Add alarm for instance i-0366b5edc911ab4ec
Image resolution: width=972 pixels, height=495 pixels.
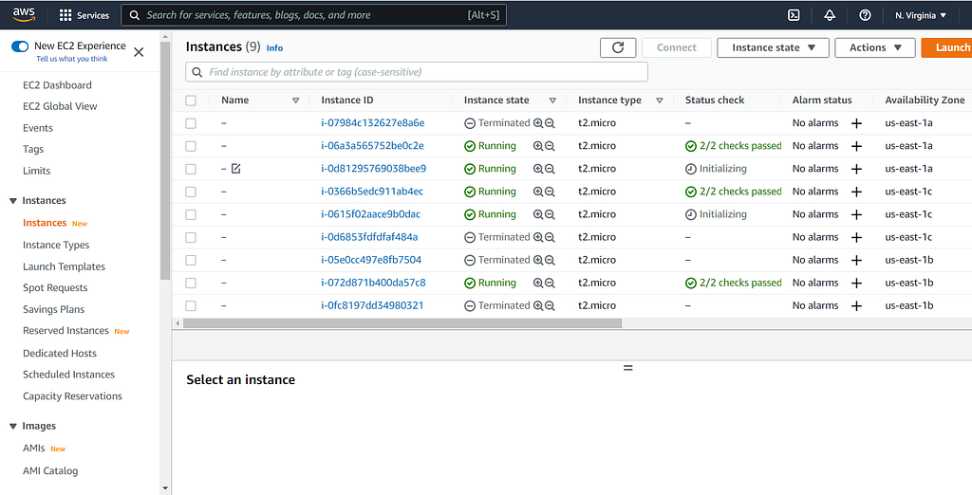[856, 192]
